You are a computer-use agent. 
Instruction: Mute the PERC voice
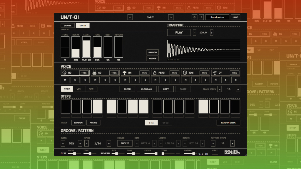pos(155,80)
